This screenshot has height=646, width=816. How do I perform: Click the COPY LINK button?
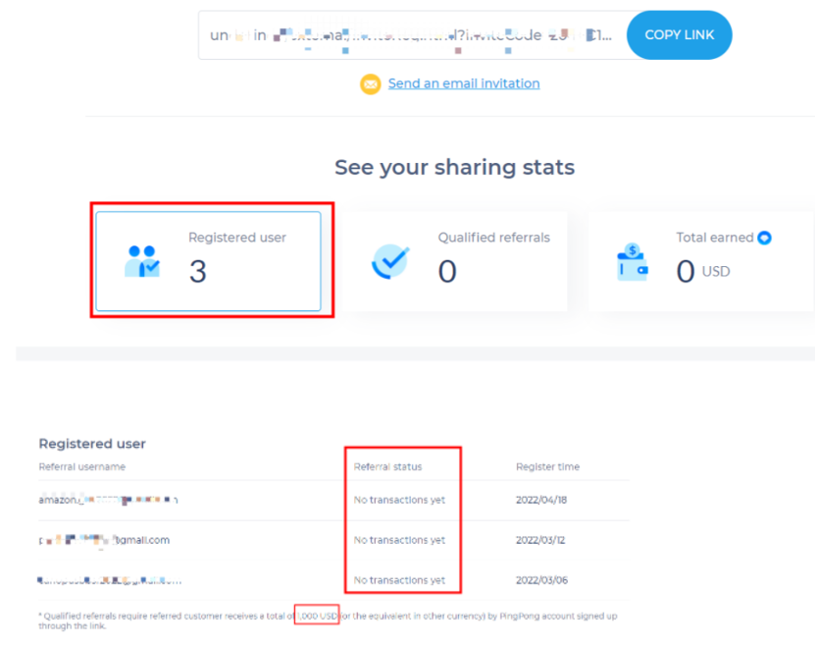pos(679,35)
